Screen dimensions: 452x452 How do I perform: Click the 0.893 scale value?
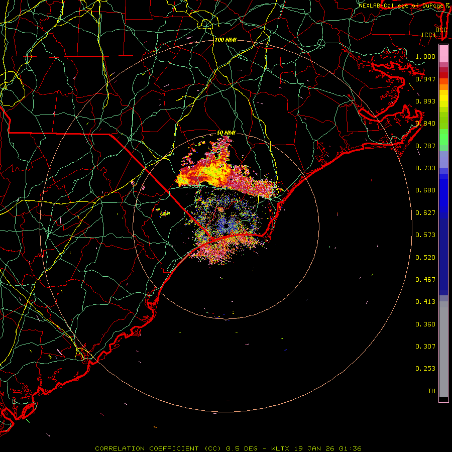pyautogui.click(x=425, y=101)
